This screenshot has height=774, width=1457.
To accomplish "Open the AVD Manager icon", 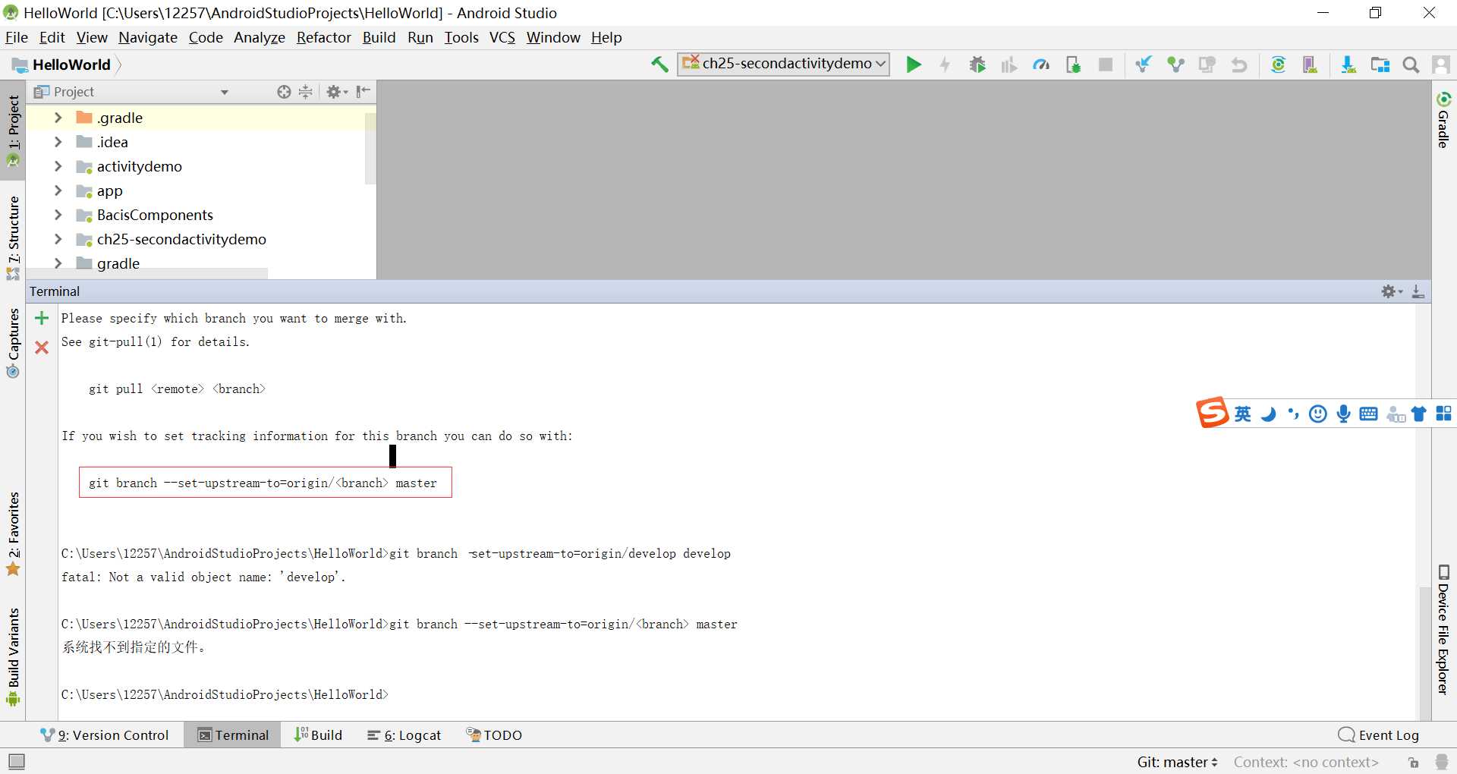I will click(1310, 64).
